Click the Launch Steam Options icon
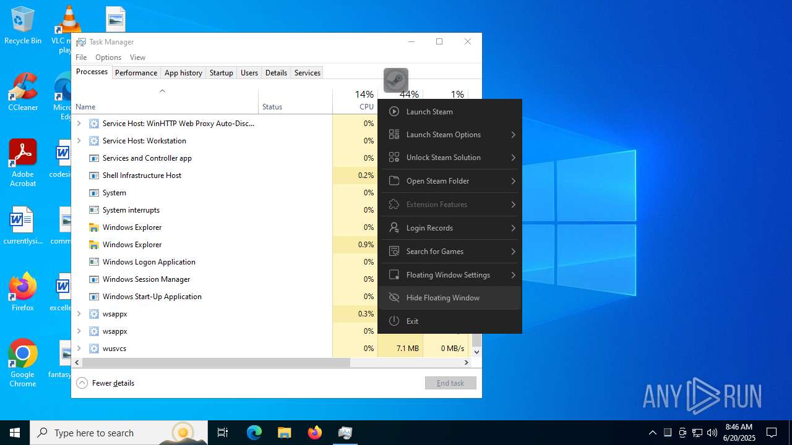The height and width of the screenshot is (445, 792). click(x=394, y=134)
